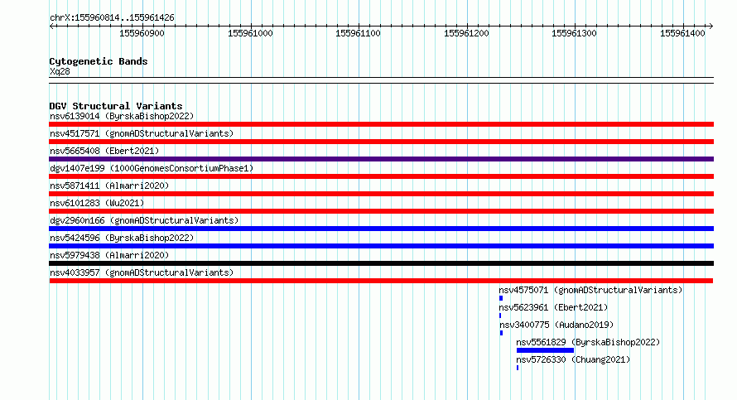This screenshot has height=400, width=737.
Task: Click the dgv1407e199 (1000GenomesConsortiumPhase1) label
Action: pos(152,168)
